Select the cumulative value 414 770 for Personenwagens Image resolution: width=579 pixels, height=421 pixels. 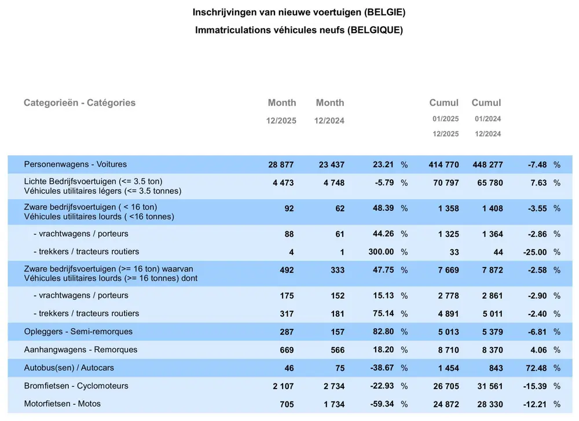pyautogui.click(x=444, y=165)
